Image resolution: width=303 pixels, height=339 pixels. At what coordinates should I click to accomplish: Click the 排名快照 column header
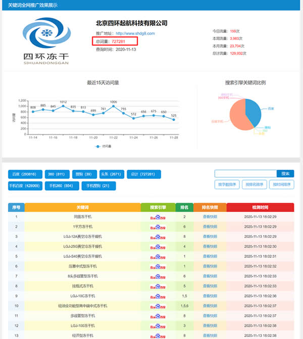click(210, 208)
